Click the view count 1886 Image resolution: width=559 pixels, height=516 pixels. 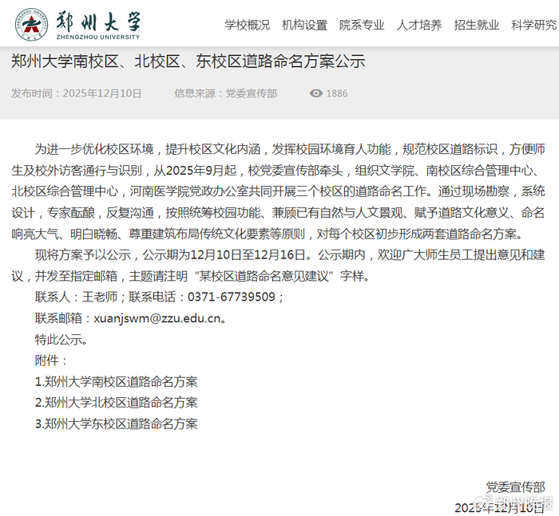point(337,93)
